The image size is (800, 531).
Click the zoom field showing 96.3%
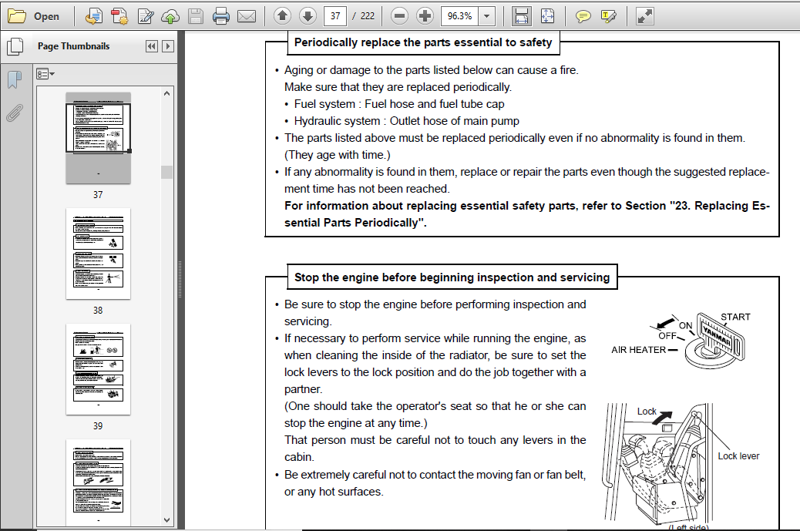click(x=459, y=16)
